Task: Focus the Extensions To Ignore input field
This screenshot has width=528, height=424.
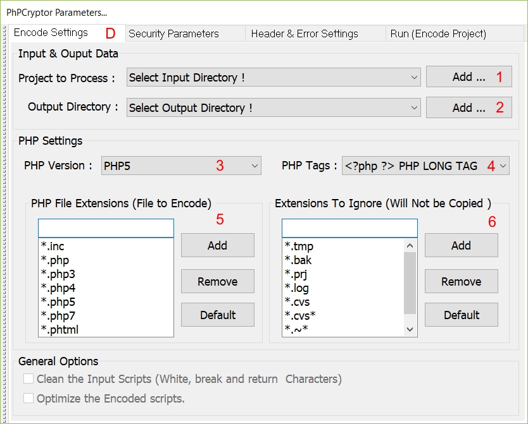Action: (349, 228)
